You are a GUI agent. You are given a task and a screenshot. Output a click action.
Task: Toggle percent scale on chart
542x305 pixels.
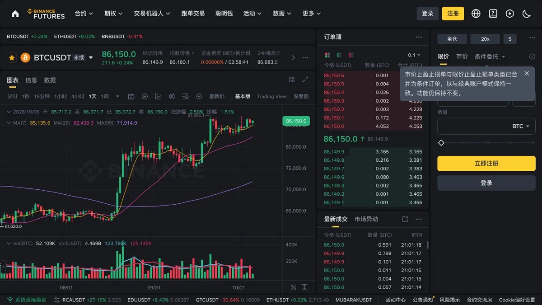(x=293, y=287)
